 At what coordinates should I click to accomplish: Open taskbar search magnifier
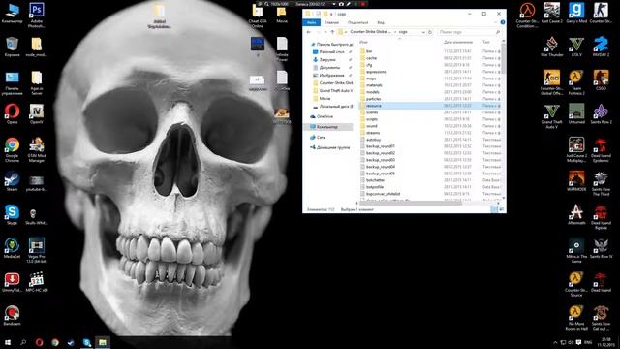pos(23,342)
